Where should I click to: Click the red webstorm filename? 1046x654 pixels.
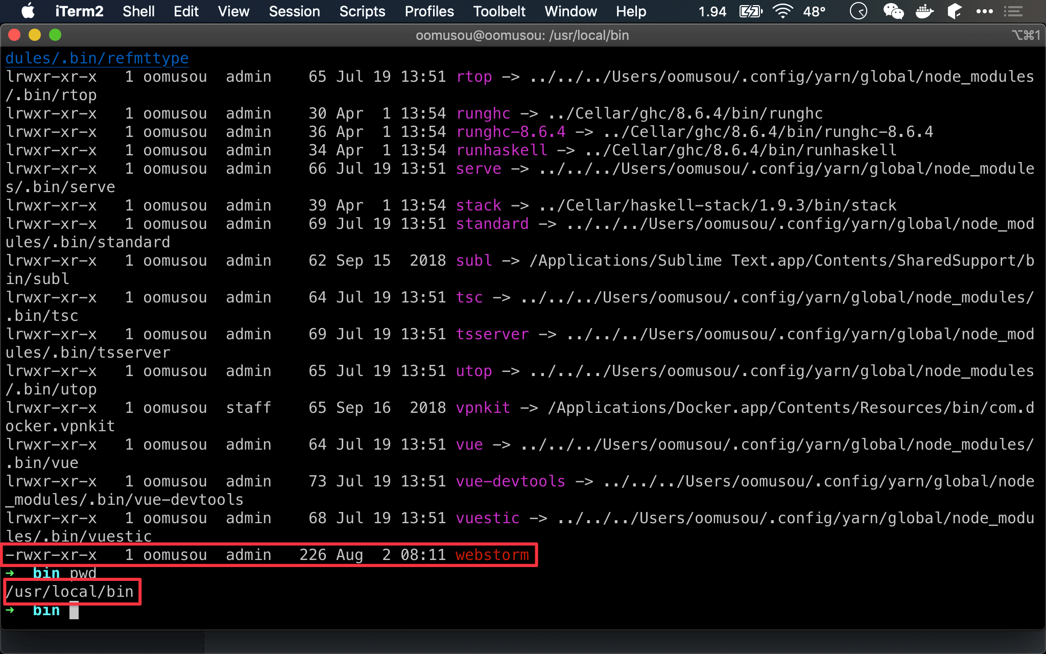click(x=492, y=555)
